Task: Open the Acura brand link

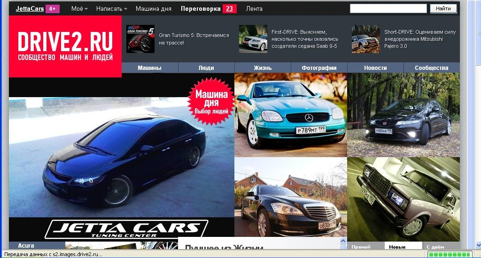Action: coord(26,245)
